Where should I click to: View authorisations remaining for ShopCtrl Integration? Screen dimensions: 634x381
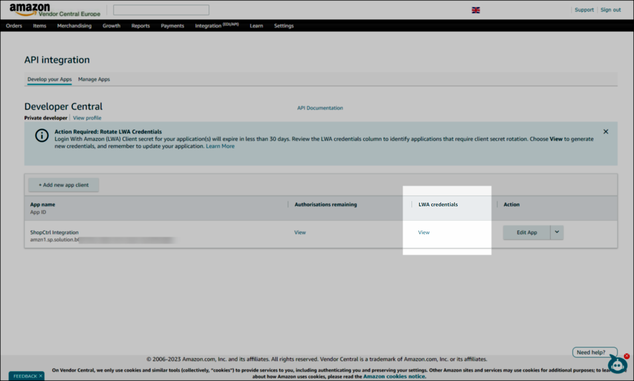click(x=300, y=232)
